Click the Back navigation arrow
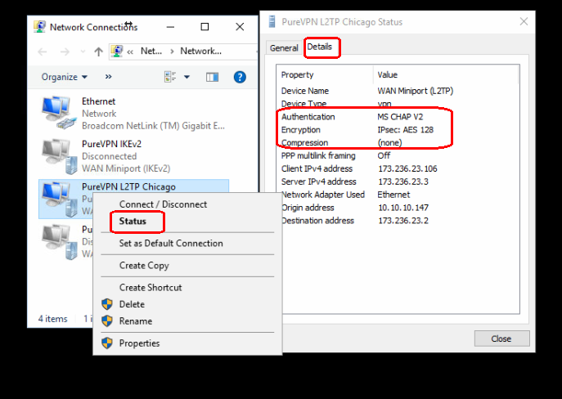 click(43, 52)
